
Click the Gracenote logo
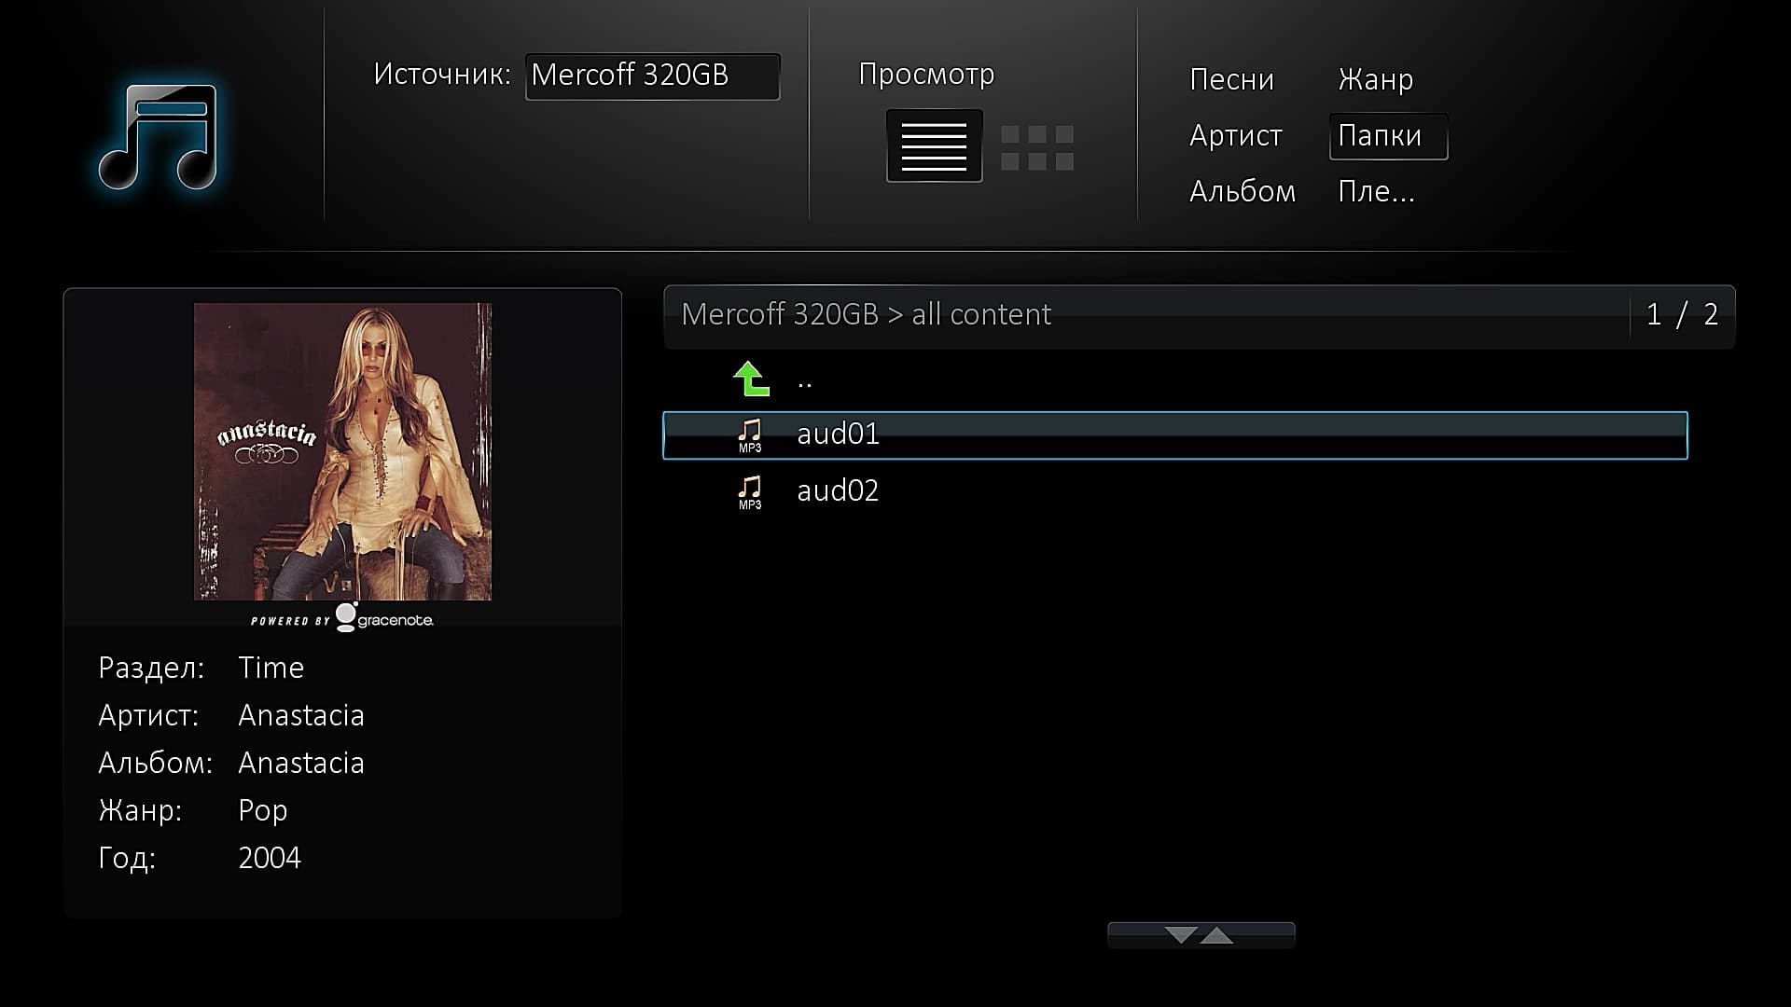coord(384,618)
